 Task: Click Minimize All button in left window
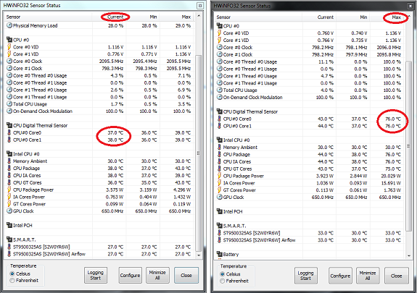pyautogui.click(x=157, y=275)
